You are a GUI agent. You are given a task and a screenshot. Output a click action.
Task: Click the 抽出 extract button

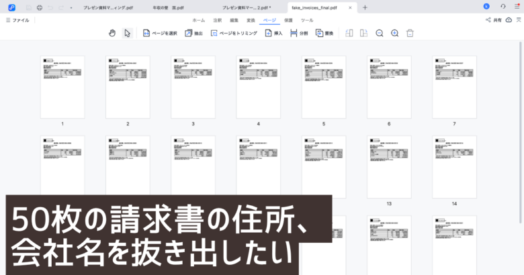click(193, 33)
